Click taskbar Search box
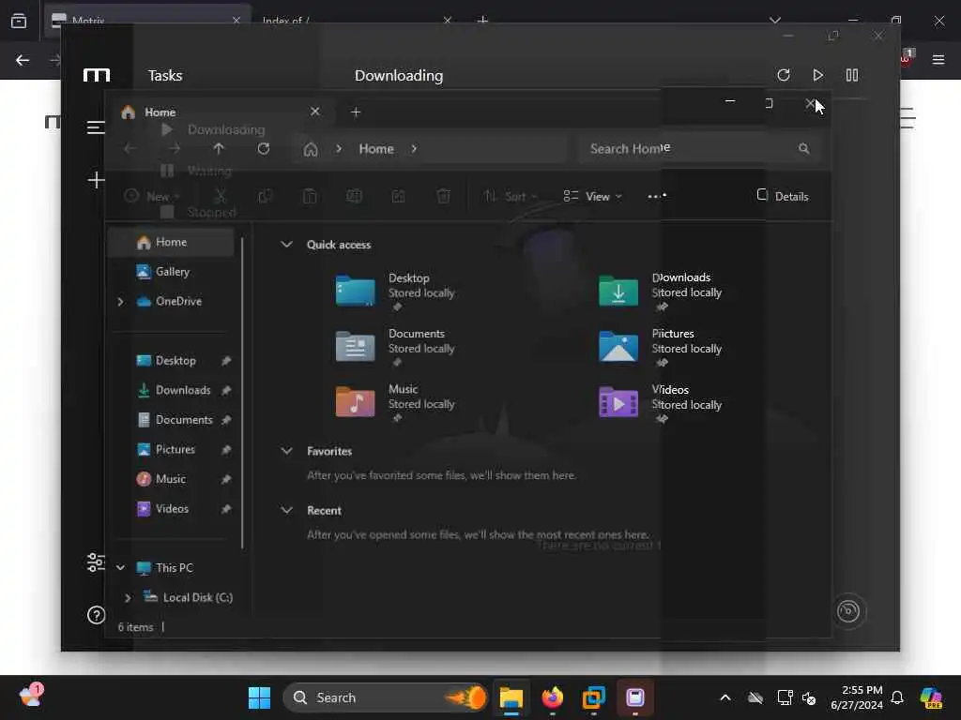The image size is (961, 720). pyautogui.click(x=385, y=697)
